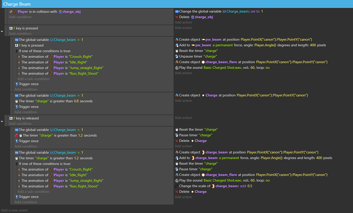Viewport: 353px width, 213px height.
Task: Collapse the 'f key is pressed' event
Action: (x=2, y=31)
